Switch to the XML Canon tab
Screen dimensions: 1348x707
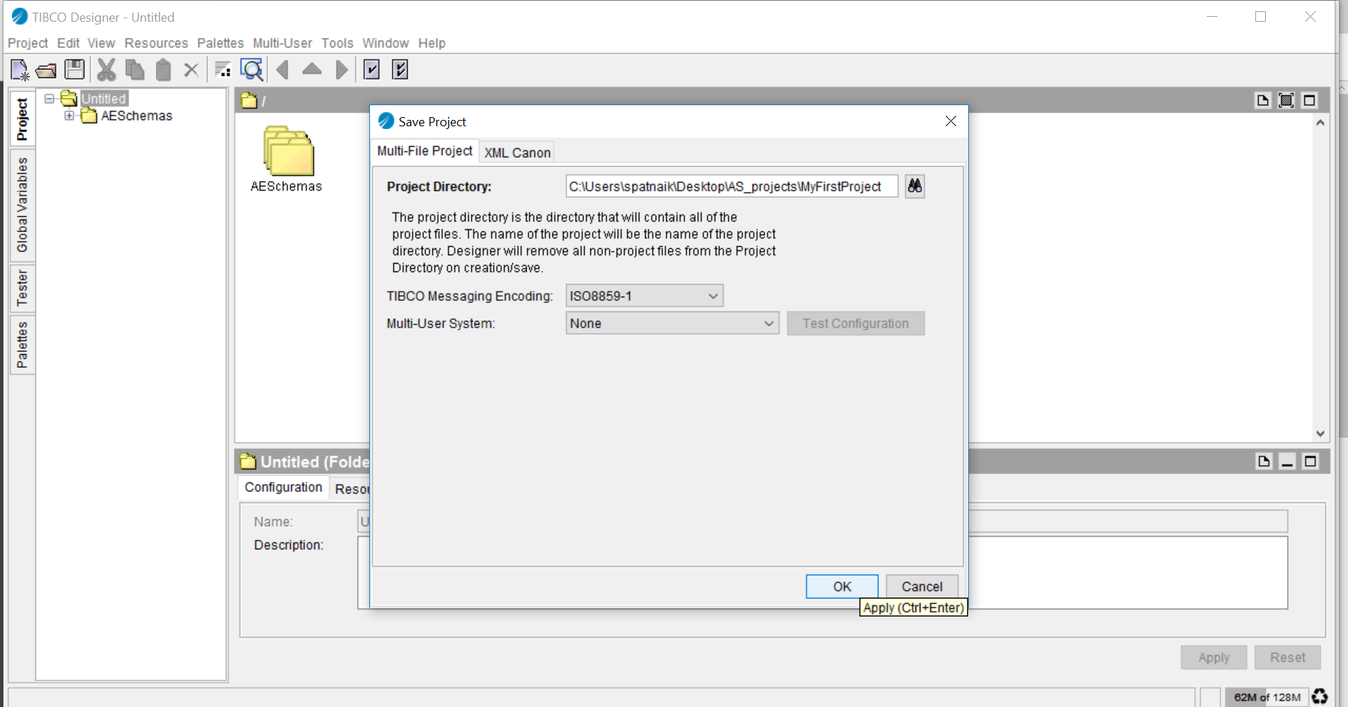click(x=517, y=152)
